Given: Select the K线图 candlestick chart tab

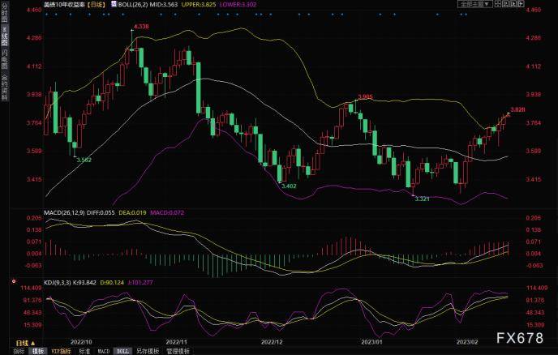Looking at the screenshot, I should [x=4, y=39].
